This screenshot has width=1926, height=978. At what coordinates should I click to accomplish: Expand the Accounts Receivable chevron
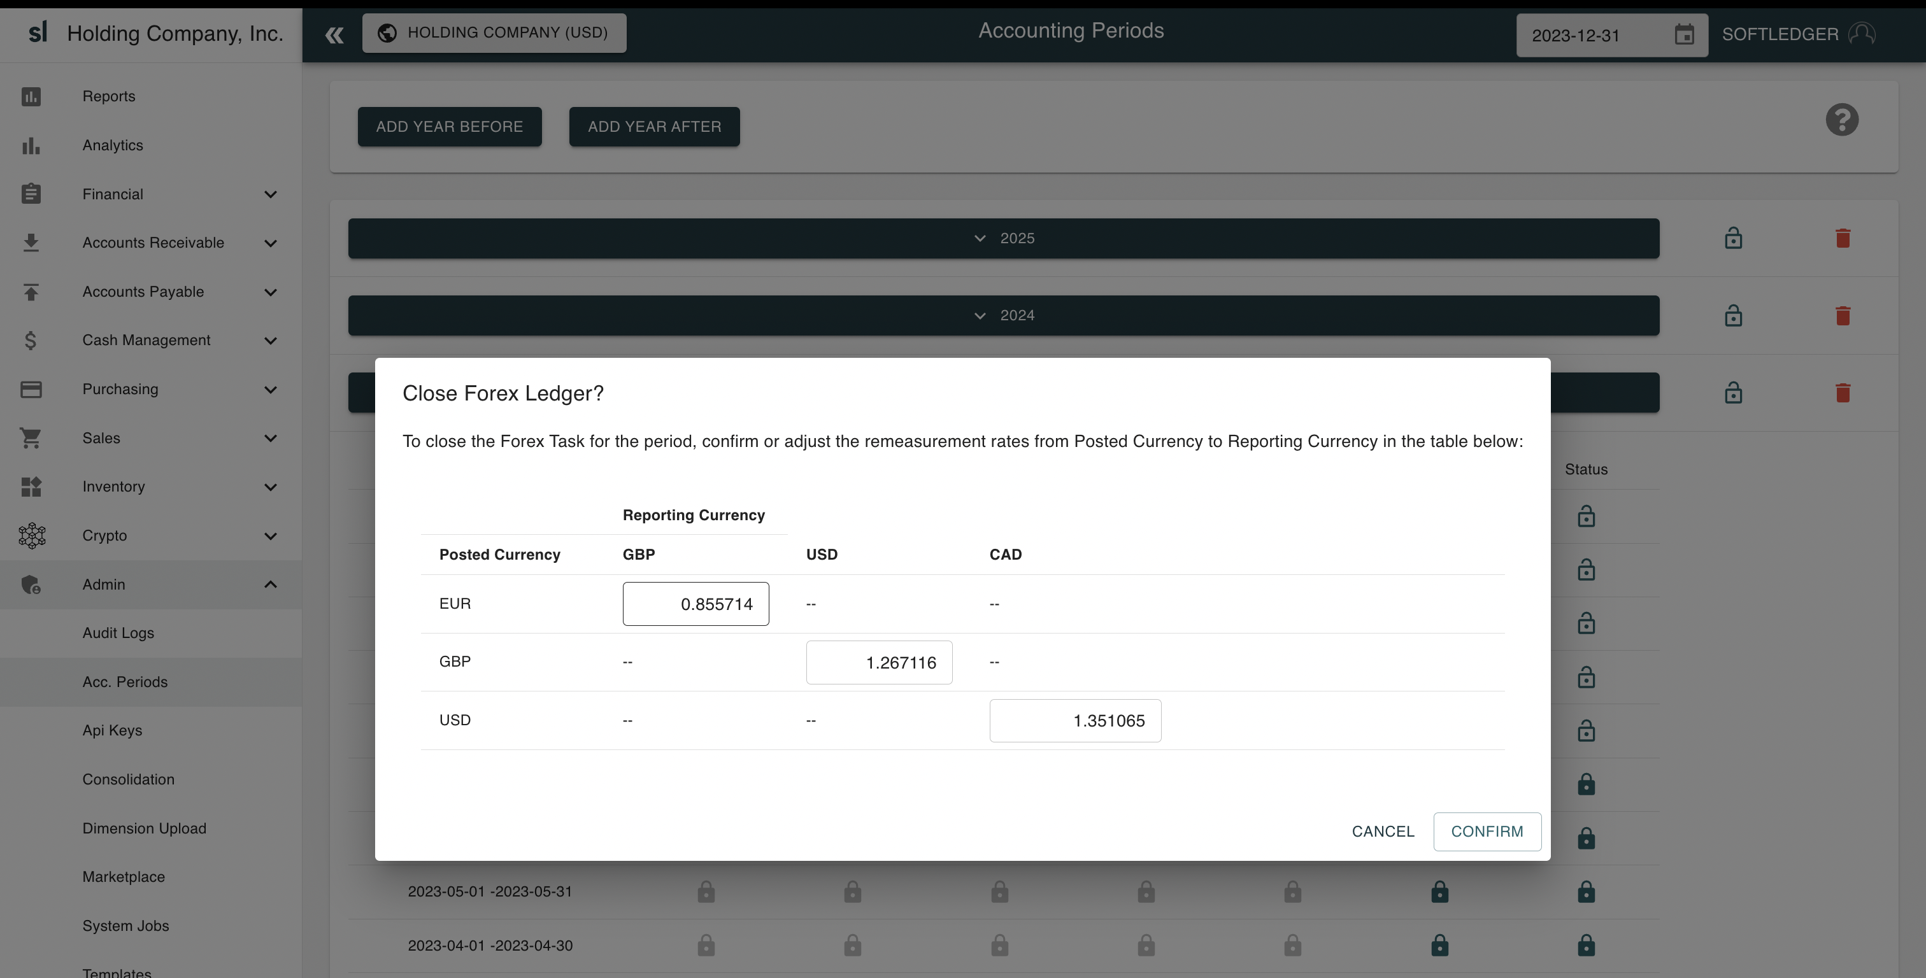[271, 243]
